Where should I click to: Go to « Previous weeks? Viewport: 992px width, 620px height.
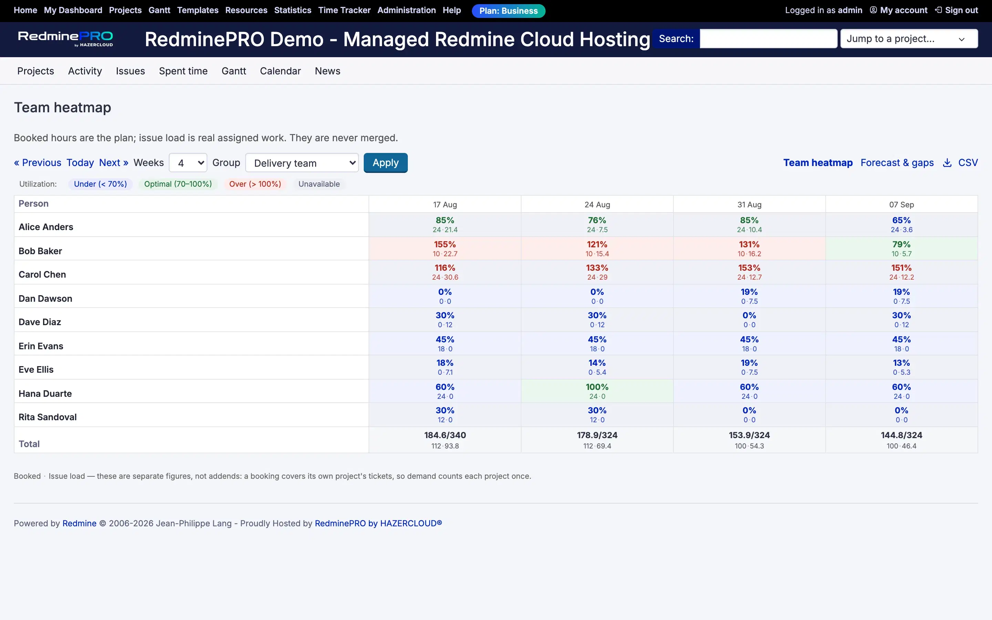pos(38,163)
